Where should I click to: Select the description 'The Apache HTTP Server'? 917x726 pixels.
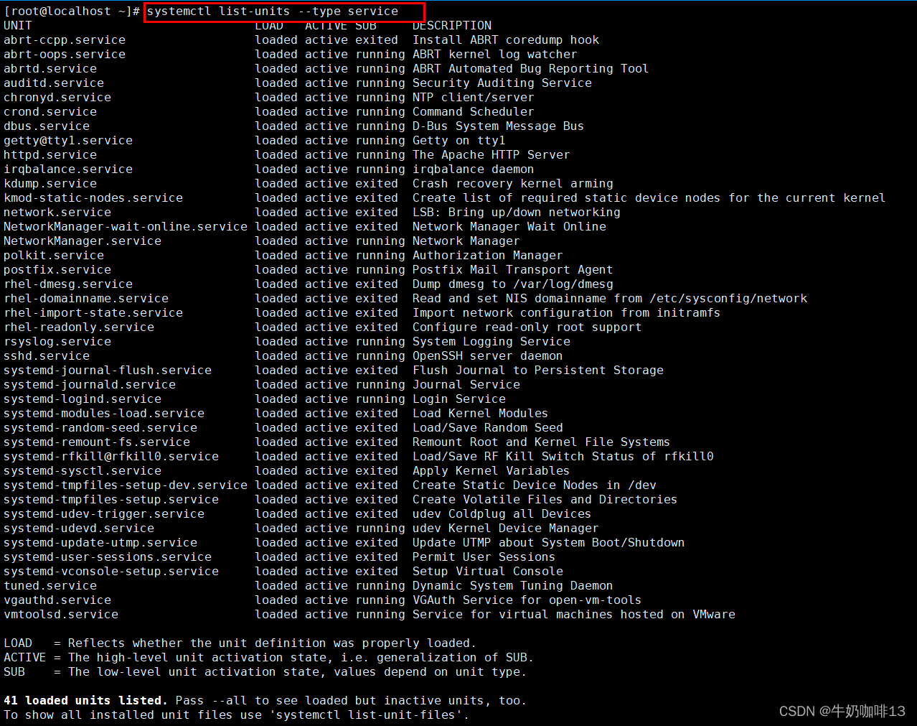(492, 155)
